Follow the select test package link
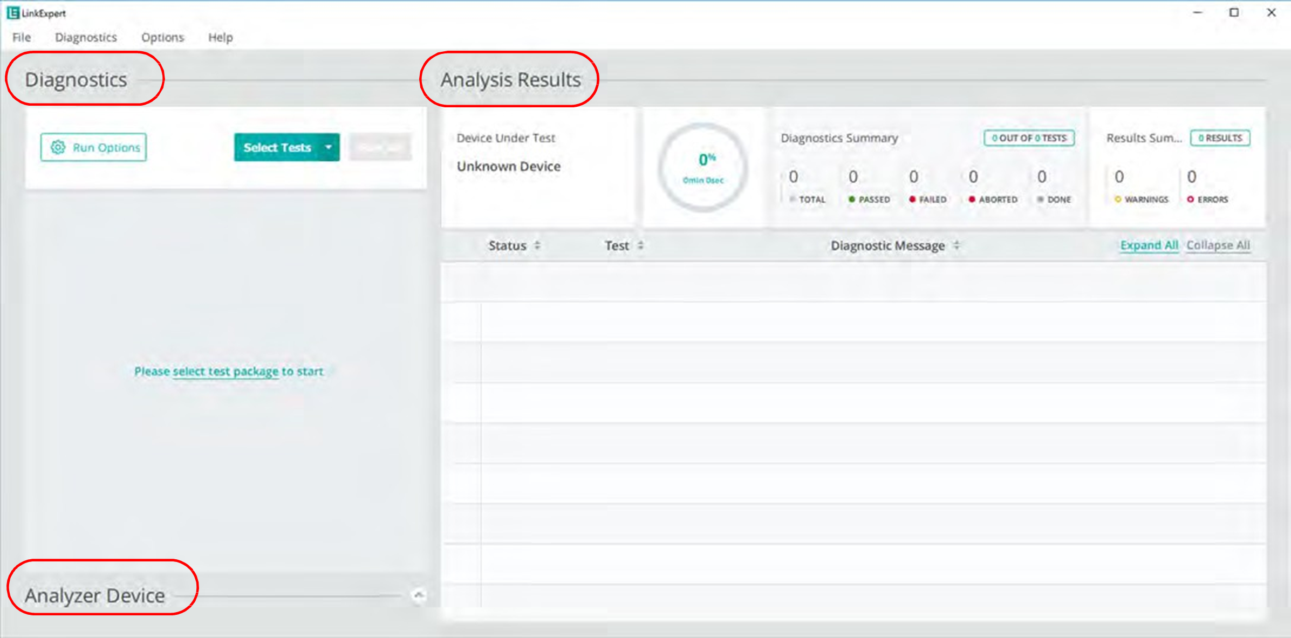Screen dimensions: 1291x638 click(226, 372)
